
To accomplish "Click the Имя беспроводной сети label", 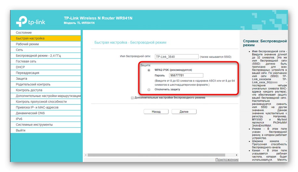I will click(135, 56).
